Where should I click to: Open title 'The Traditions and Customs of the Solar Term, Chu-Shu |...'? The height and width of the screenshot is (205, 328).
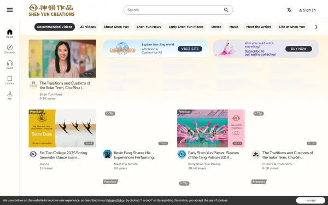click(x=65, y=85)
